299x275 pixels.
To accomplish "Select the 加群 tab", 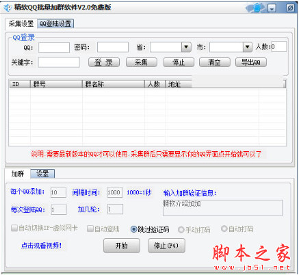I will click(18, 174).
